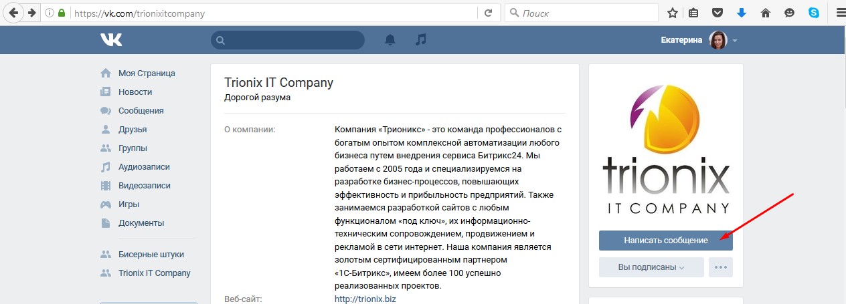The image size is (846, 304).
Task: Click the VK search field
Action: click(288, 40)
